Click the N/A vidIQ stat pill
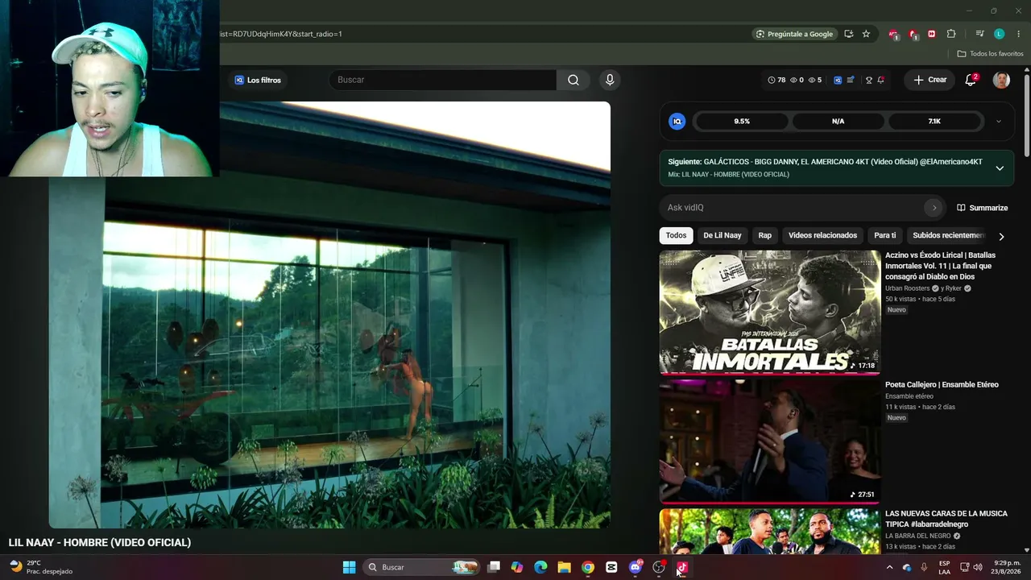 click(x=838, y=121)
